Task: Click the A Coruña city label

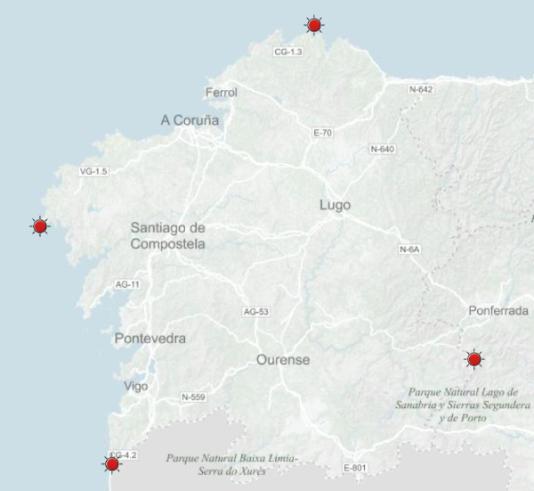Action: point(190,120)
